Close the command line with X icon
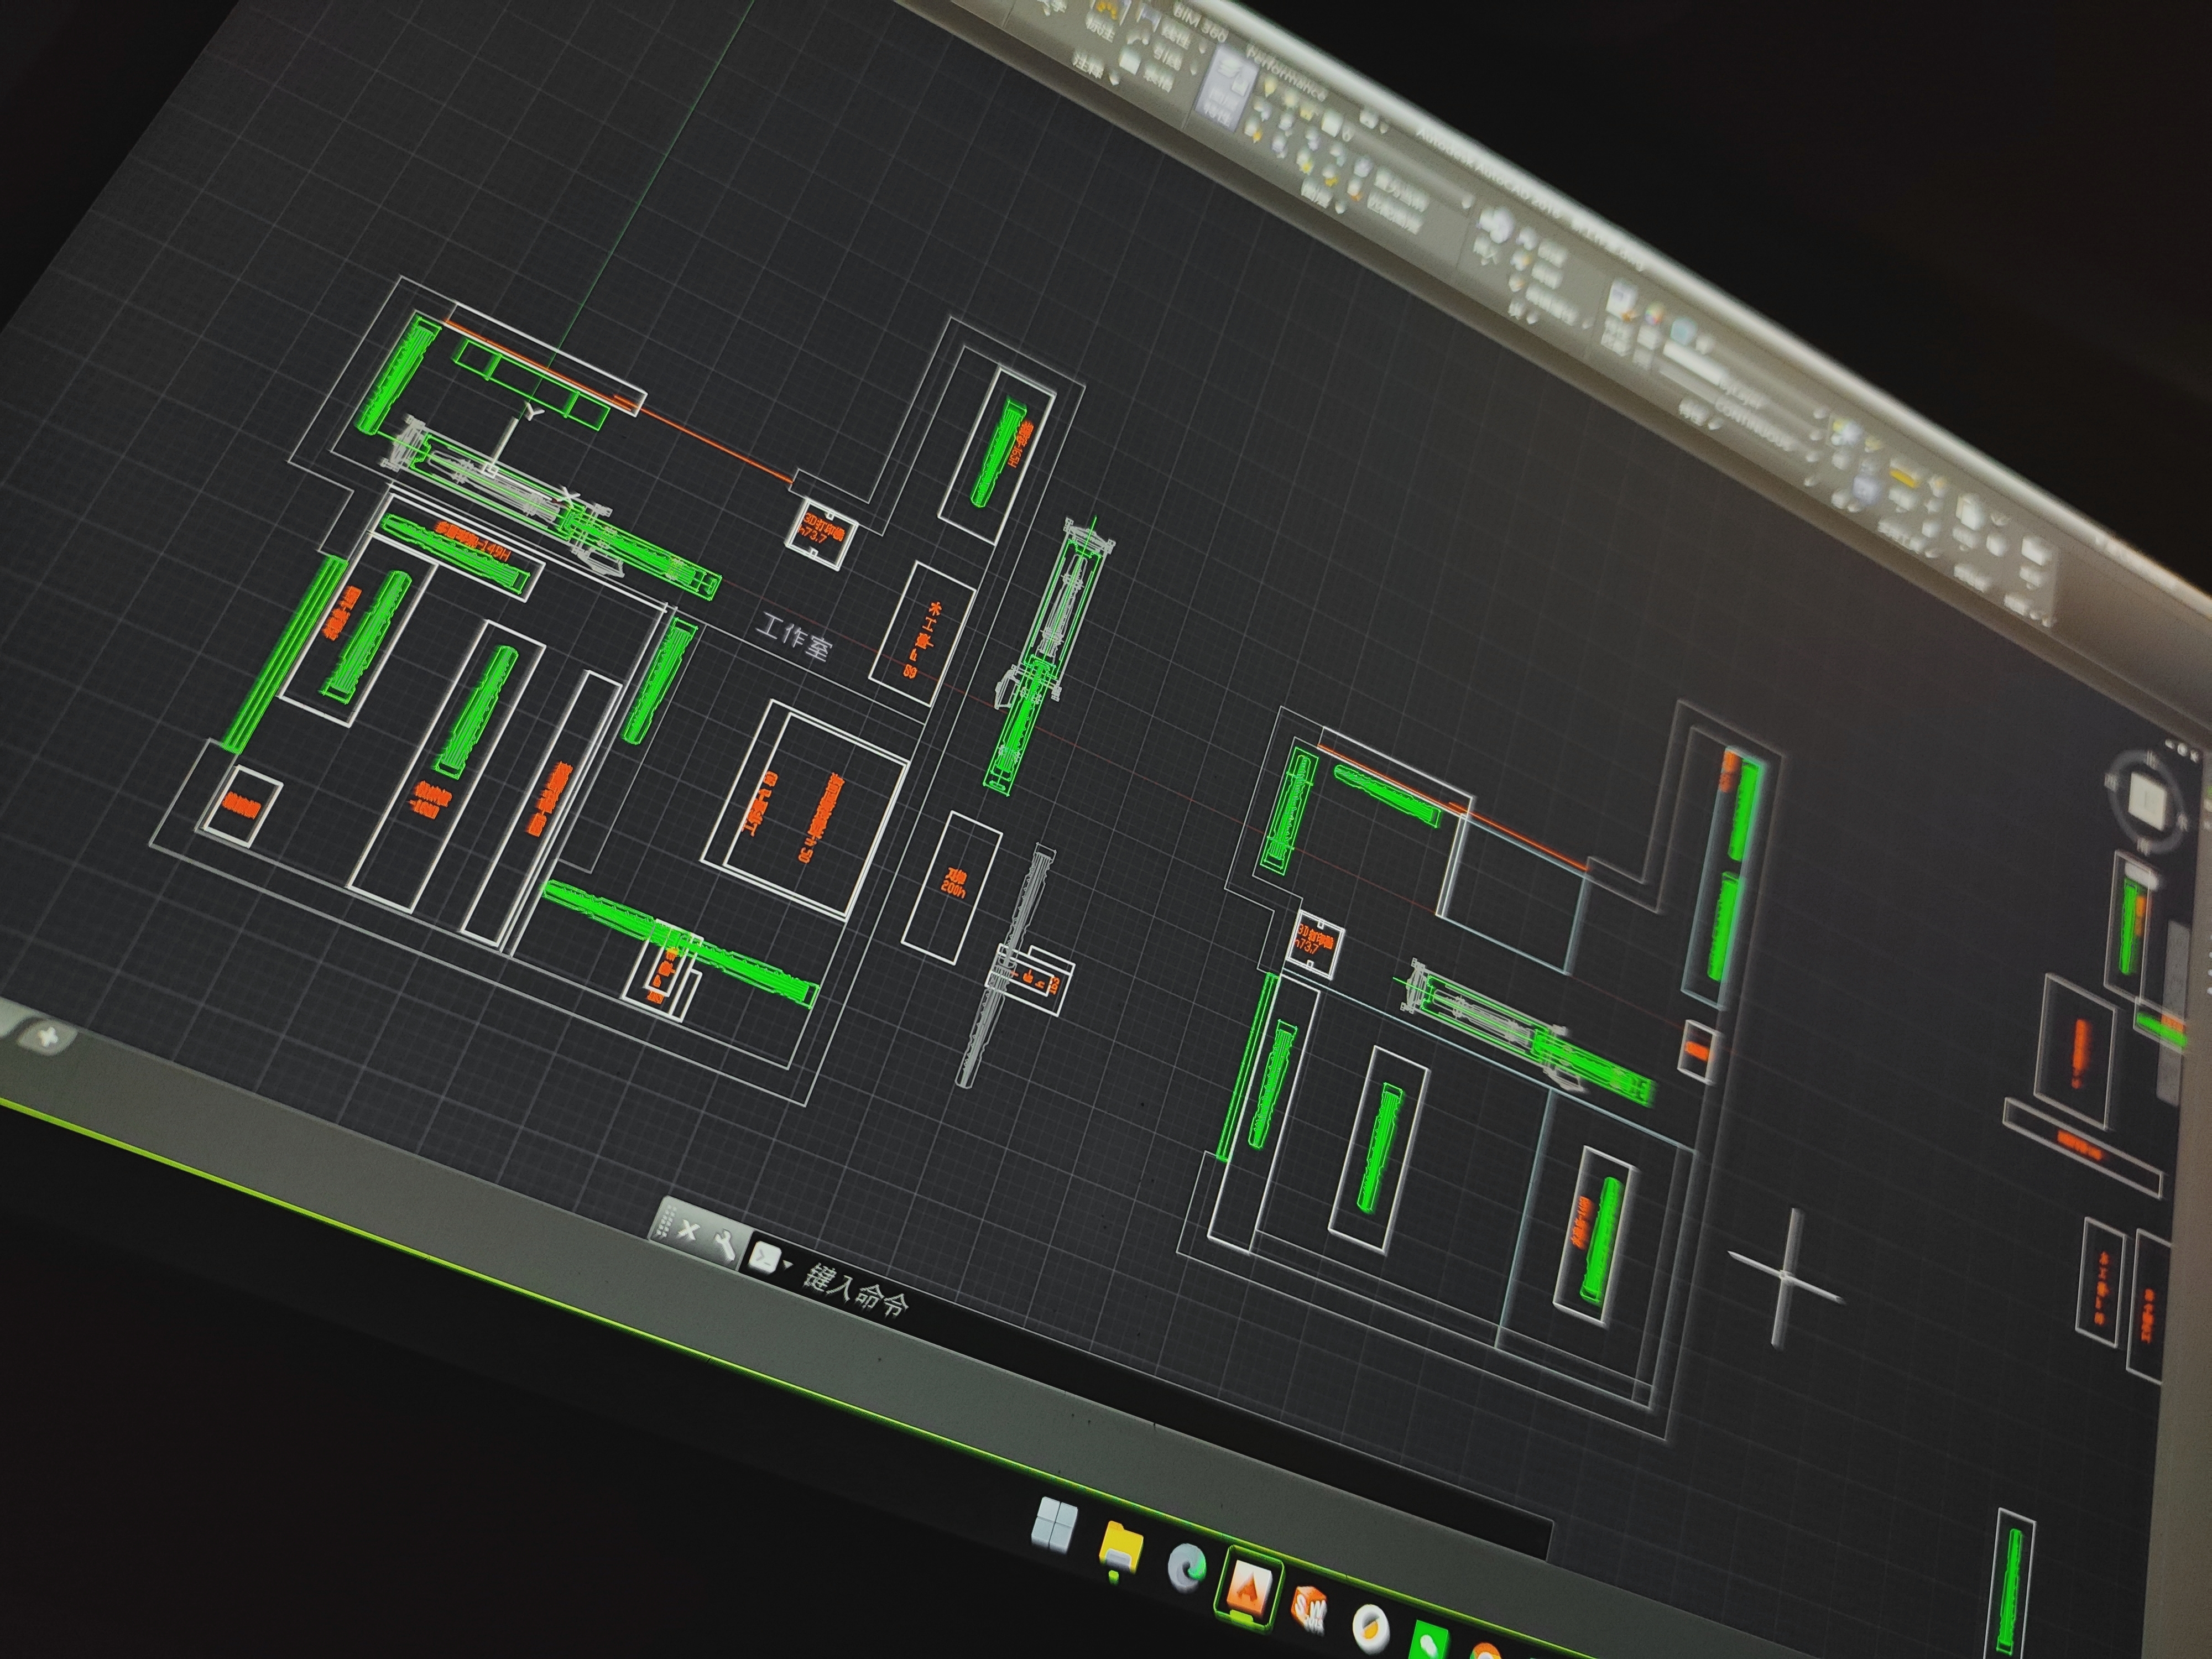Viewport: 2212px width, 1659px height. pos(688,1230)
